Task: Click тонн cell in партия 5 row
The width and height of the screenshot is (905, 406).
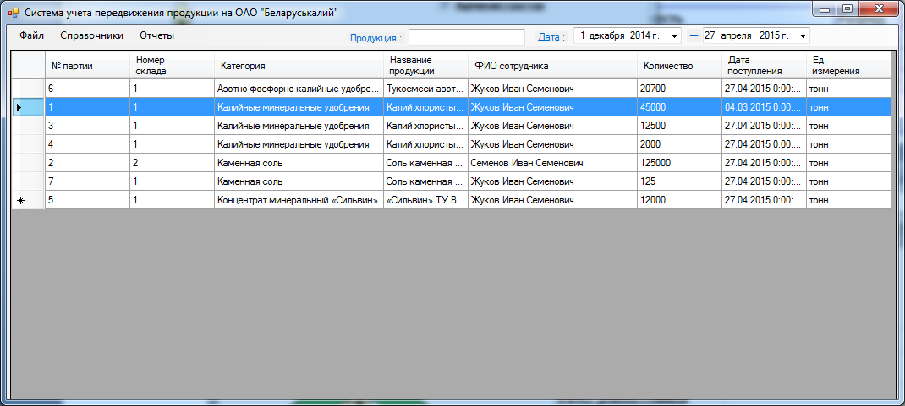Action: (x=848, y=200)
